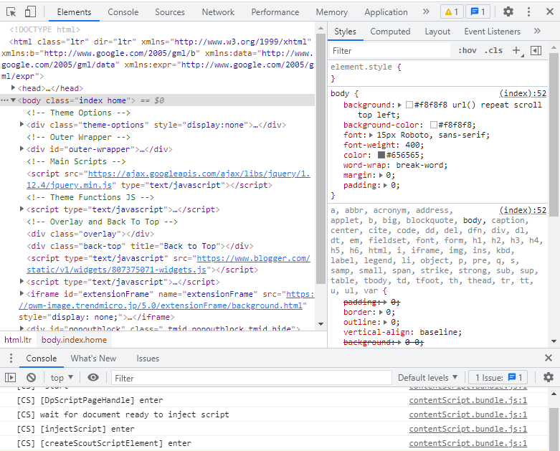Open the top JavaScript context dropdown
The width and height of the screenshot is (560, 451).
coord(62,377)
